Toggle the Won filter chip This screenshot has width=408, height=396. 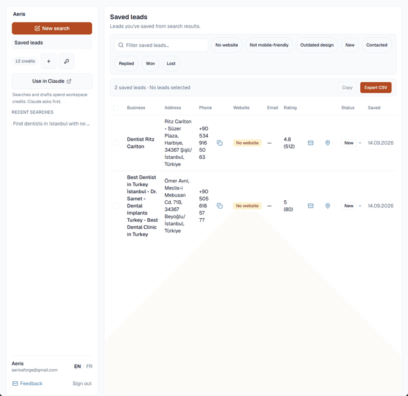[150, 64]
